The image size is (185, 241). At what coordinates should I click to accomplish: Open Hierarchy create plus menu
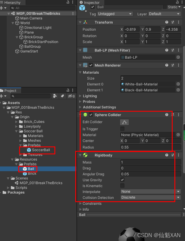tap(3, 8)
